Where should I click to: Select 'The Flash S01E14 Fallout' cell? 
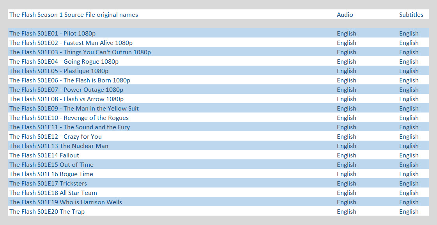44,155
